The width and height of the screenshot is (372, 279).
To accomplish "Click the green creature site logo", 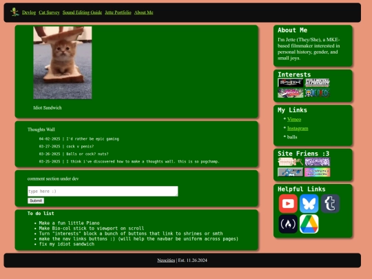I will click(x=14, y=12).
